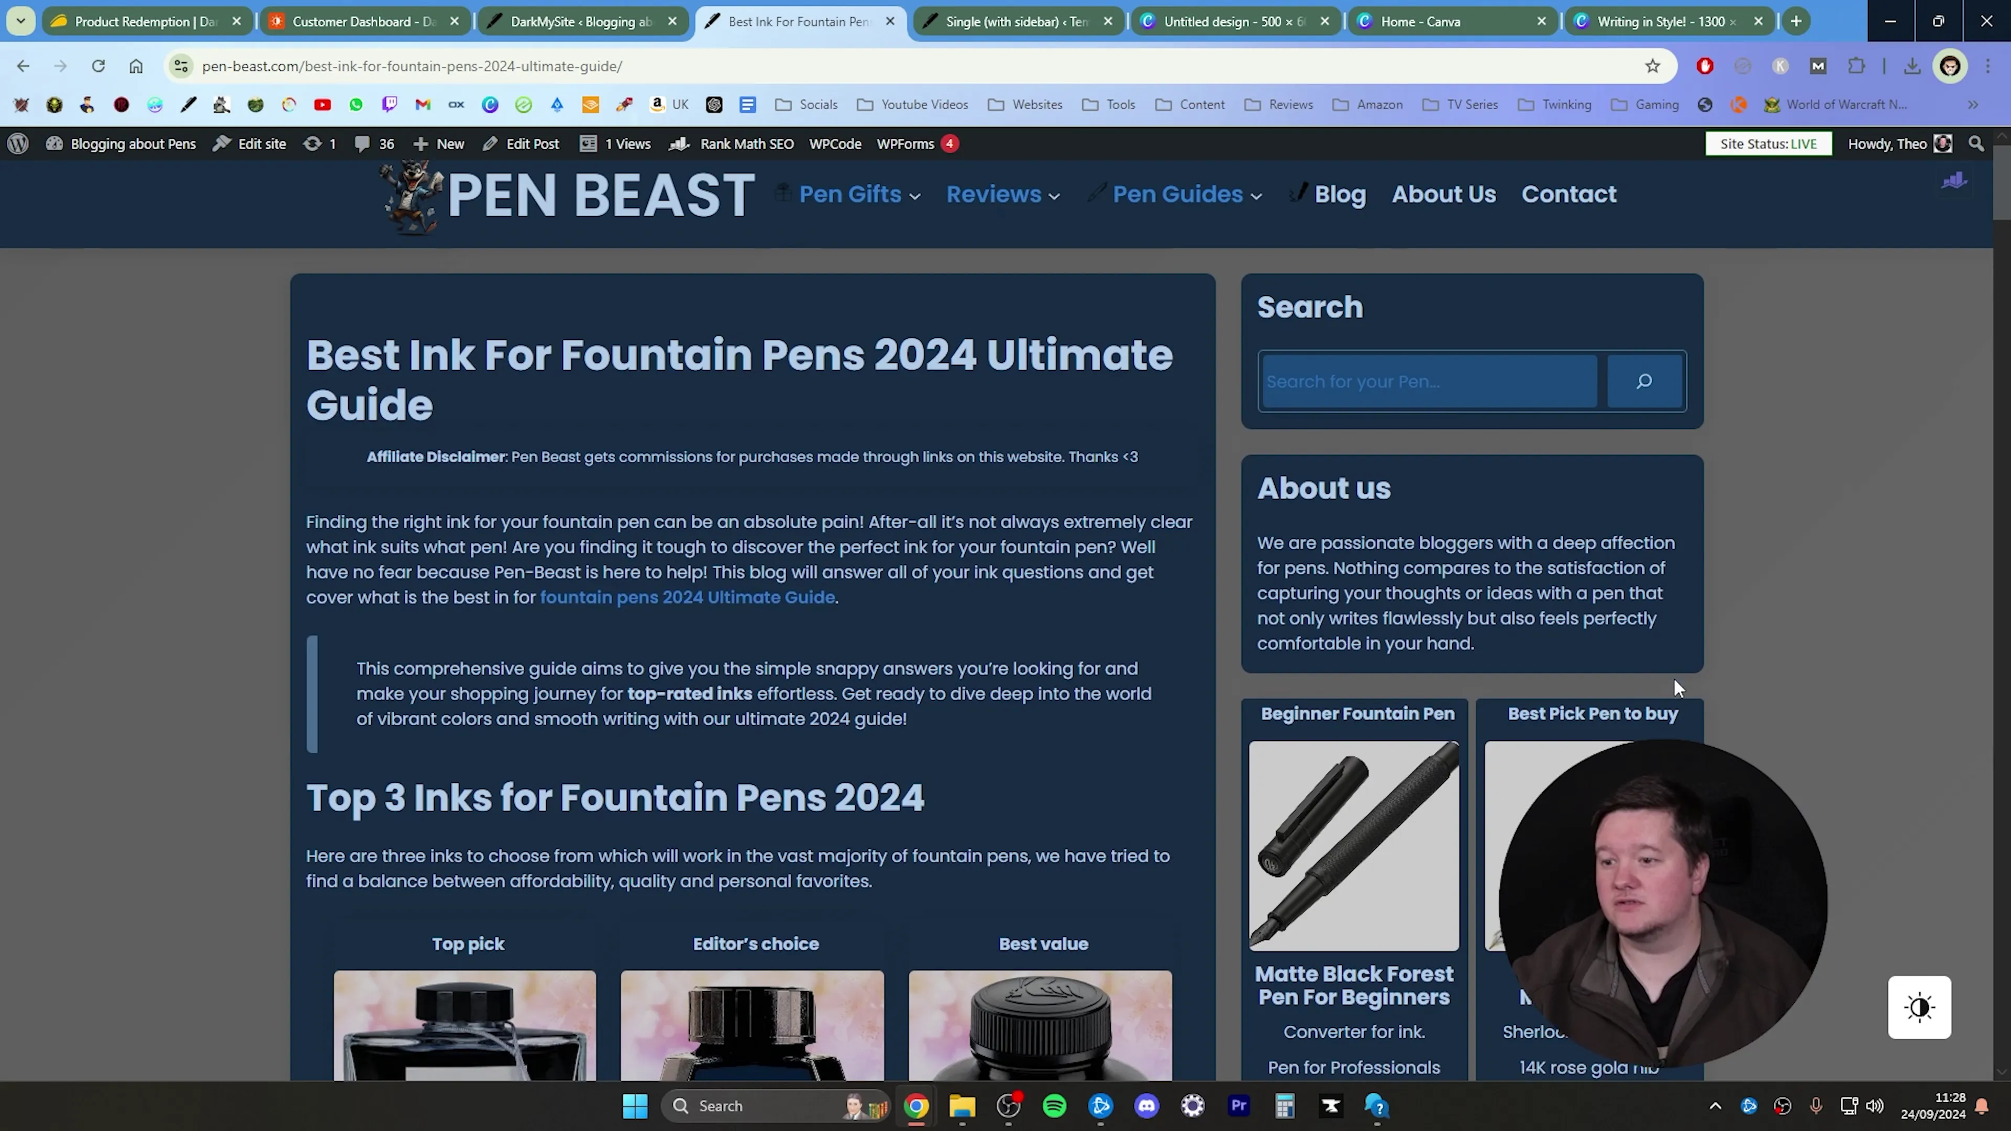Click the Spotify icon in taskbar

click(1054, 1105)
